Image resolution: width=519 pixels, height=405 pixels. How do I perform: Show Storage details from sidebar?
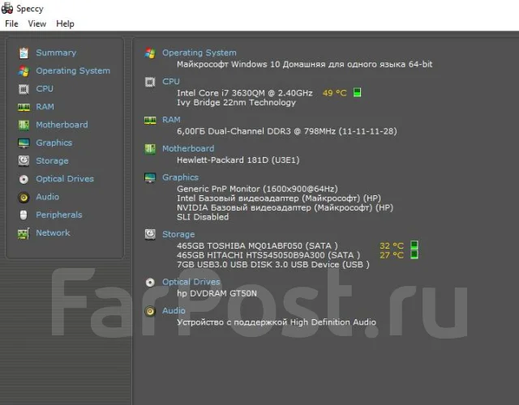coord(52,160)
